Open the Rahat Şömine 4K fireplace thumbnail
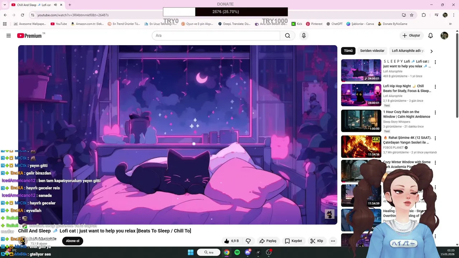Viewport: 459px width, 258px height. (361, 147)
